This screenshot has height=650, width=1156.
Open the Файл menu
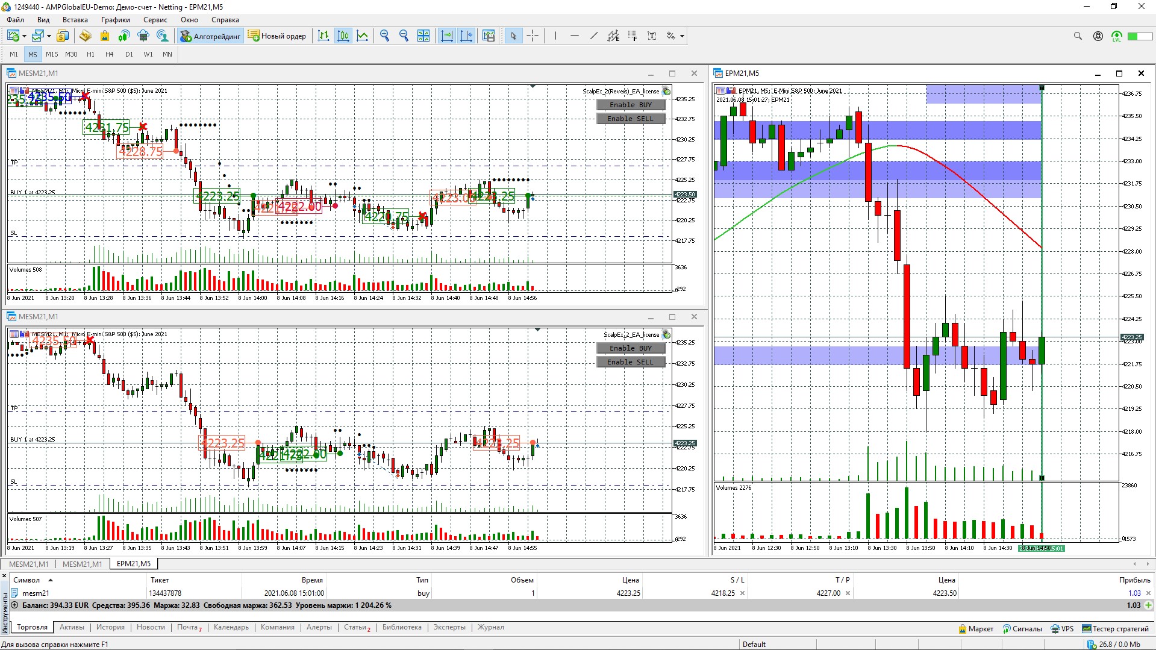(x=16, y=20)
